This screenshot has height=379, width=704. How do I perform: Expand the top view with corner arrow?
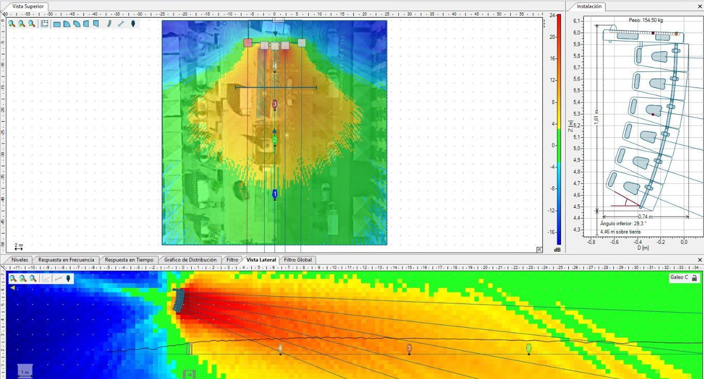(539, 250)
